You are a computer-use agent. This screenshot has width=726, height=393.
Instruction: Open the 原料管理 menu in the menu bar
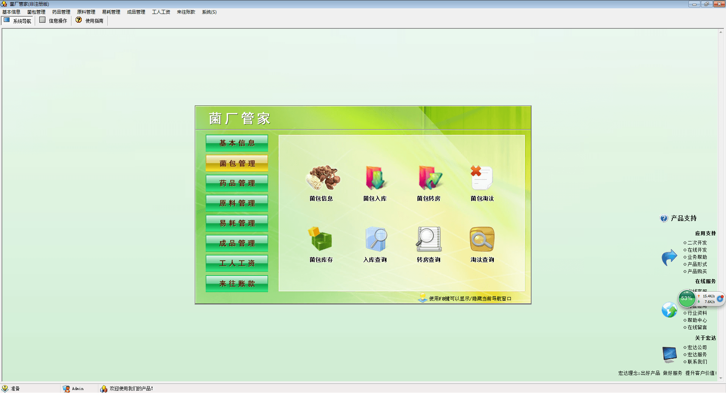pyautogui.click(x=86, y=12)
